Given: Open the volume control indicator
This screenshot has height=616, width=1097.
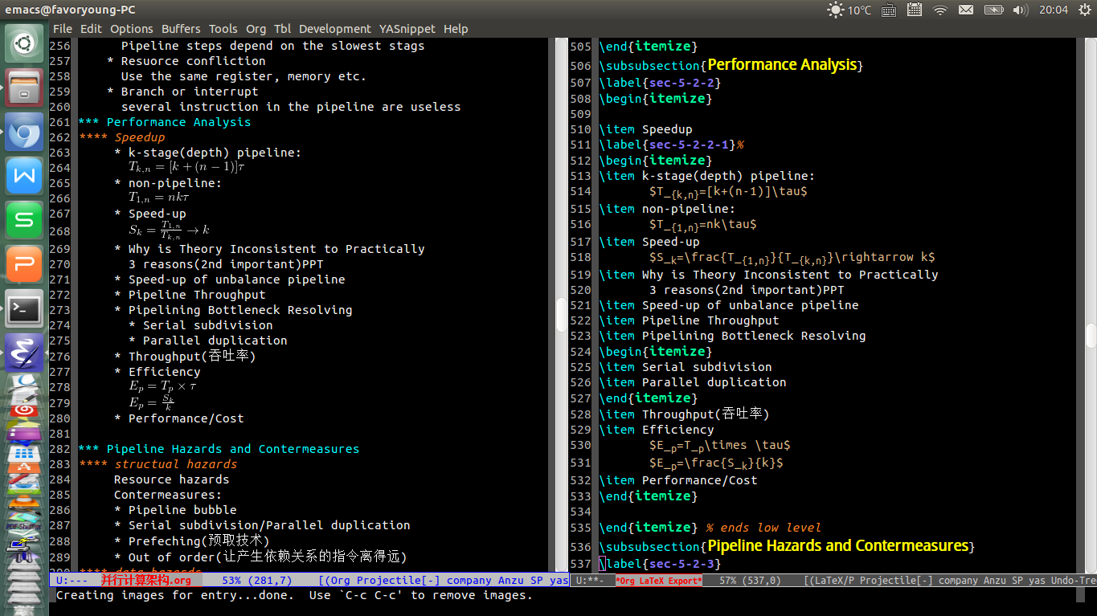Looking at the screenshot, I should [x=1021, y=10].
